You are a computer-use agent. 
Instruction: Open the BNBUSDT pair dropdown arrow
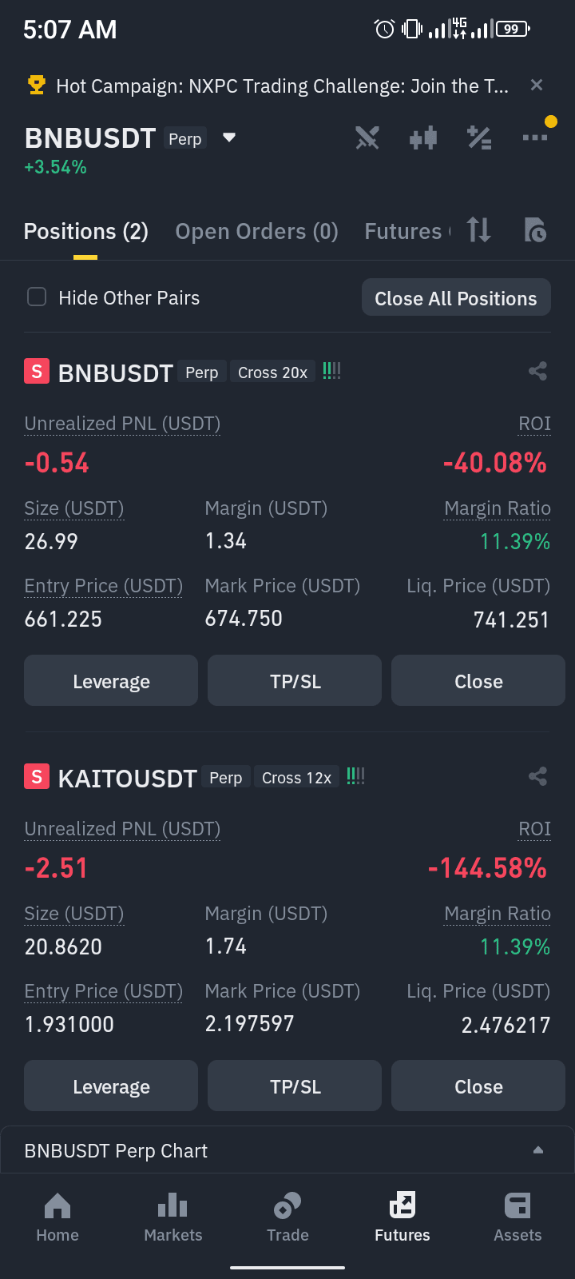tap(229, 137)
